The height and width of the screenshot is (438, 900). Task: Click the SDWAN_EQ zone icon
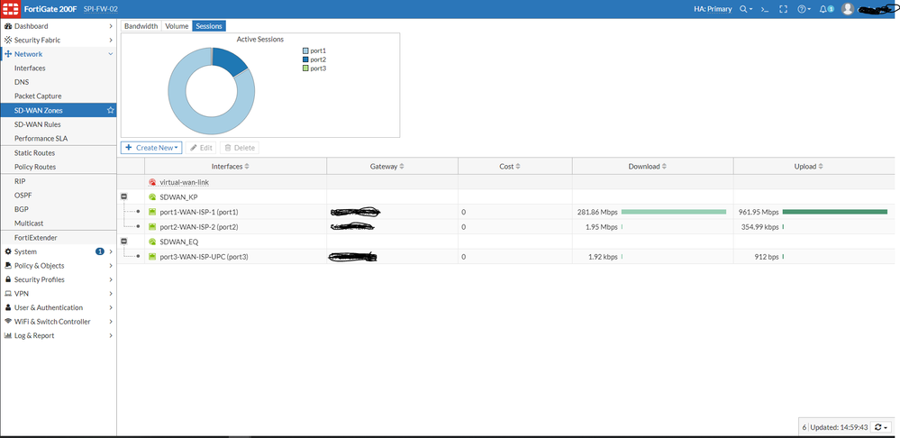tap(152, 242)
